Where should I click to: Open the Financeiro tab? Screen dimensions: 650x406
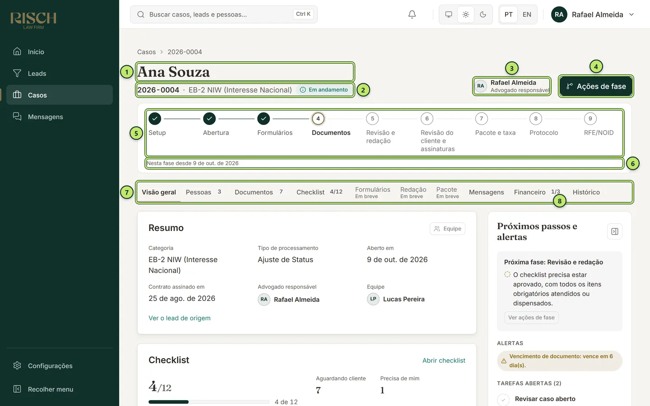(537, 192)
